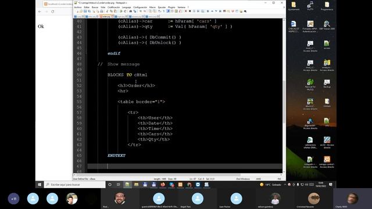Open the Configuración menu
The width and height of the screenshot is (372, 209).
140,8
